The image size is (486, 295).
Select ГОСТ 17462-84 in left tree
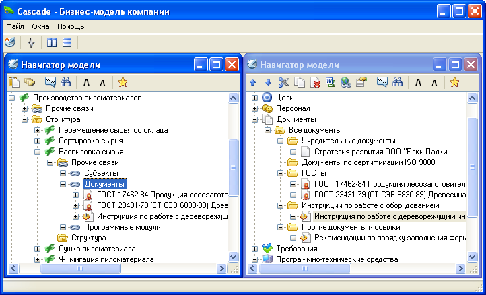pyautogui.click(x=162, y=195)
